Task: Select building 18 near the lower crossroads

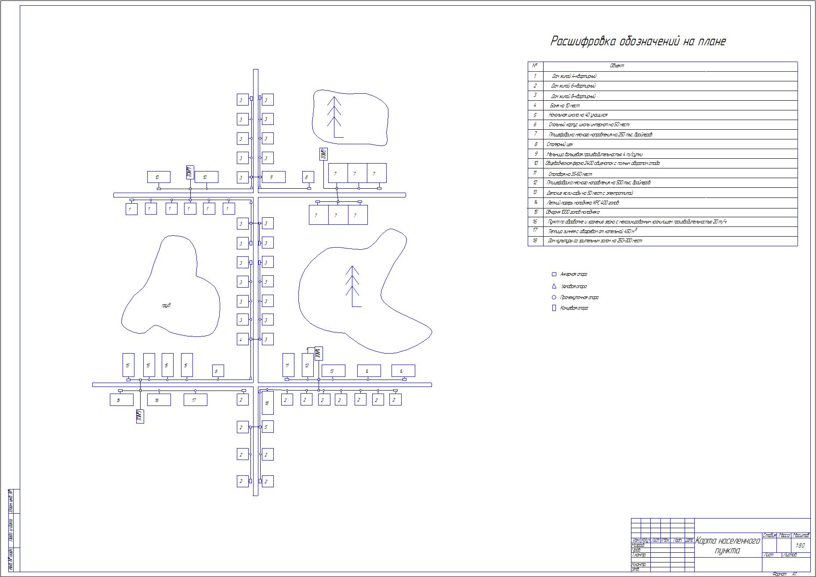Action: [267, 403]
